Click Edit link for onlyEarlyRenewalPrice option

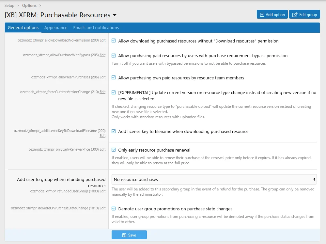pyautogui.click(x=102, y=149)
